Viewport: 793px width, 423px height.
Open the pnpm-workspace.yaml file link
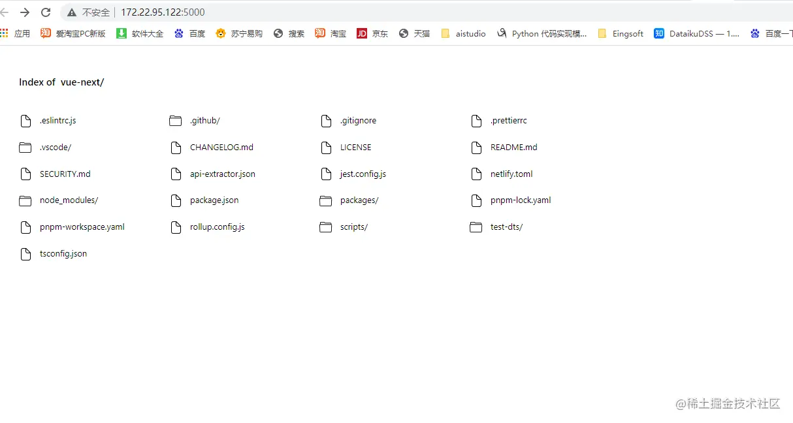coord(82,227)
